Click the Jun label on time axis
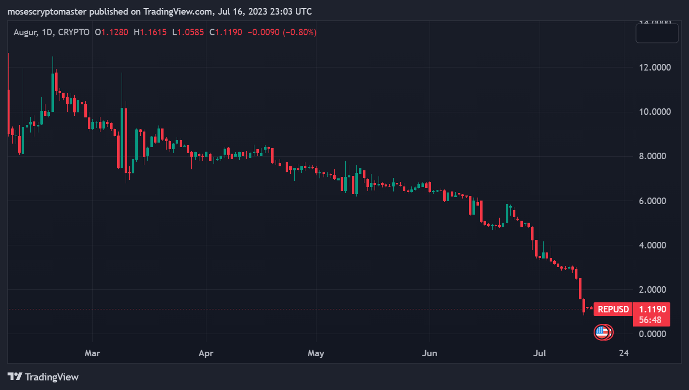This screenshot has width=689, height=390. (x=429, y=353)
